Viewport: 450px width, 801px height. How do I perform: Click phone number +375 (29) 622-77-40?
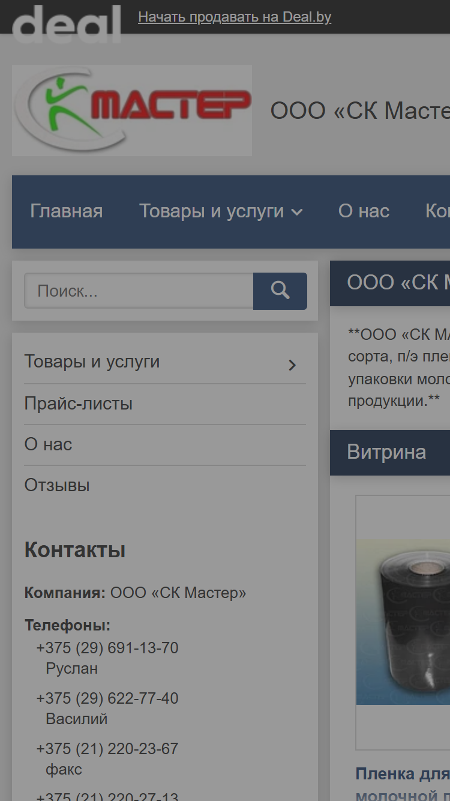107,699
